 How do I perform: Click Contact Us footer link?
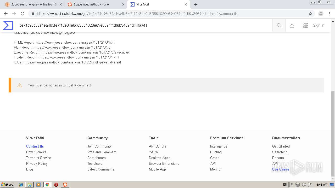[35, 146]
